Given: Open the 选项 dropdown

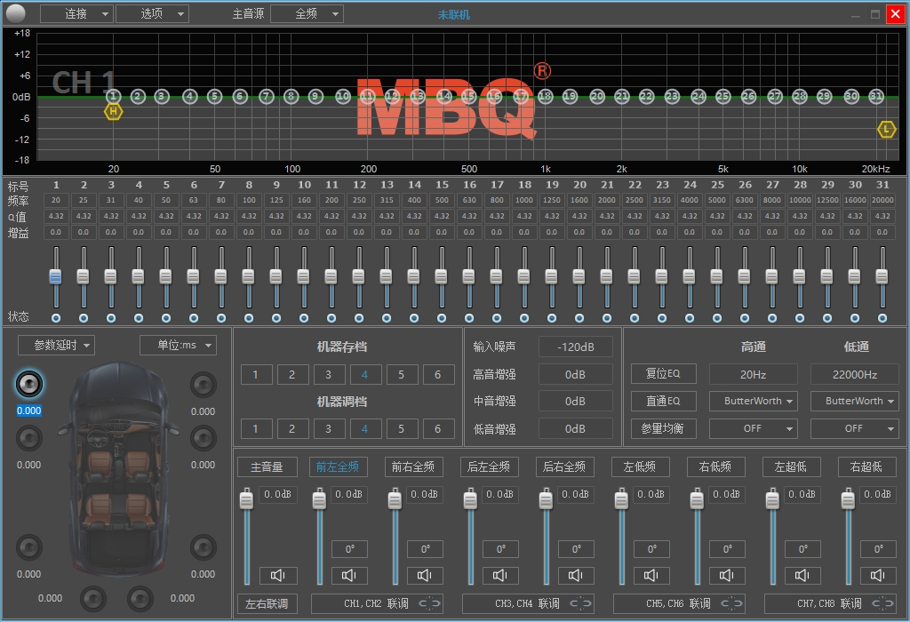Looking at the screenshot, I should 152,14.
